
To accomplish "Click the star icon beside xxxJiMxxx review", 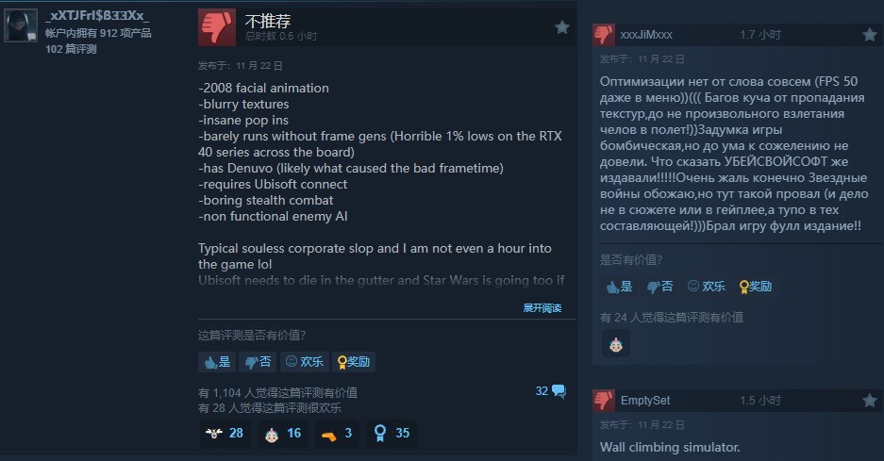I will tap(869, 35).
